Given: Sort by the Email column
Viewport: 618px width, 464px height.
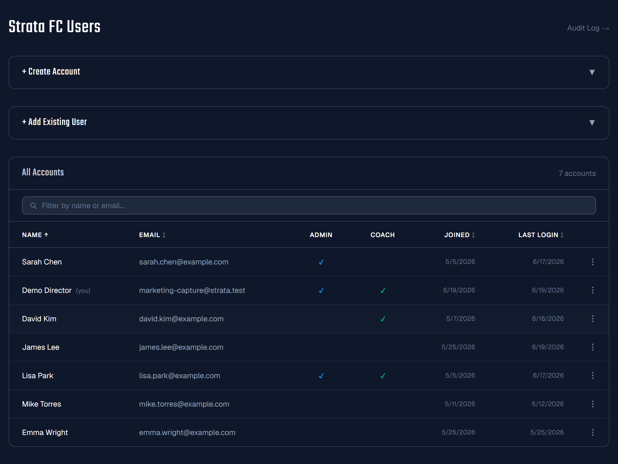Looking at the screenshot, I should [152, 235].
